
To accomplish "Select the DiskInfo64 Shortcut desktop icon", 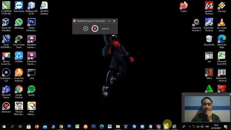I will tap(209, 25).
